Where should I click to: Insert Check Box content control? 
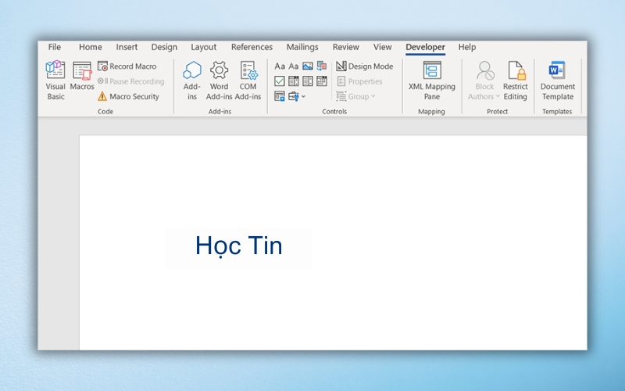coord(280,81)
